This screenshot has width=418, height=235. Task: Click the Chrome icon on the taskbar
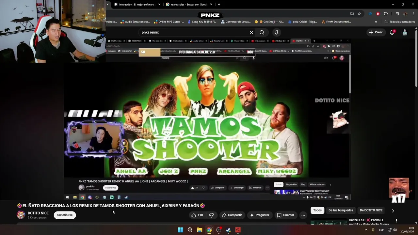coord(209,230)
